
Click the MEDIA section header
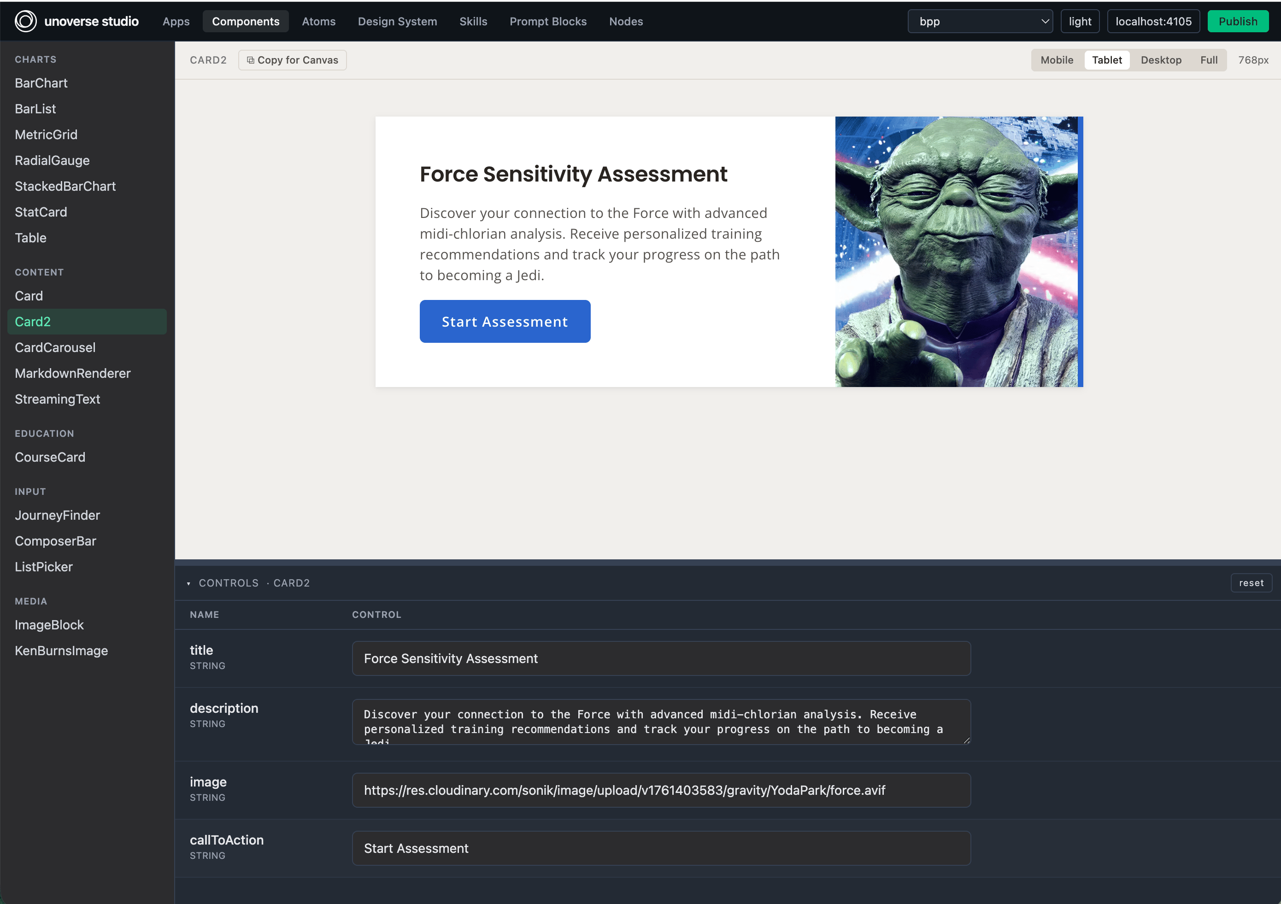click(x=31, y=602)
